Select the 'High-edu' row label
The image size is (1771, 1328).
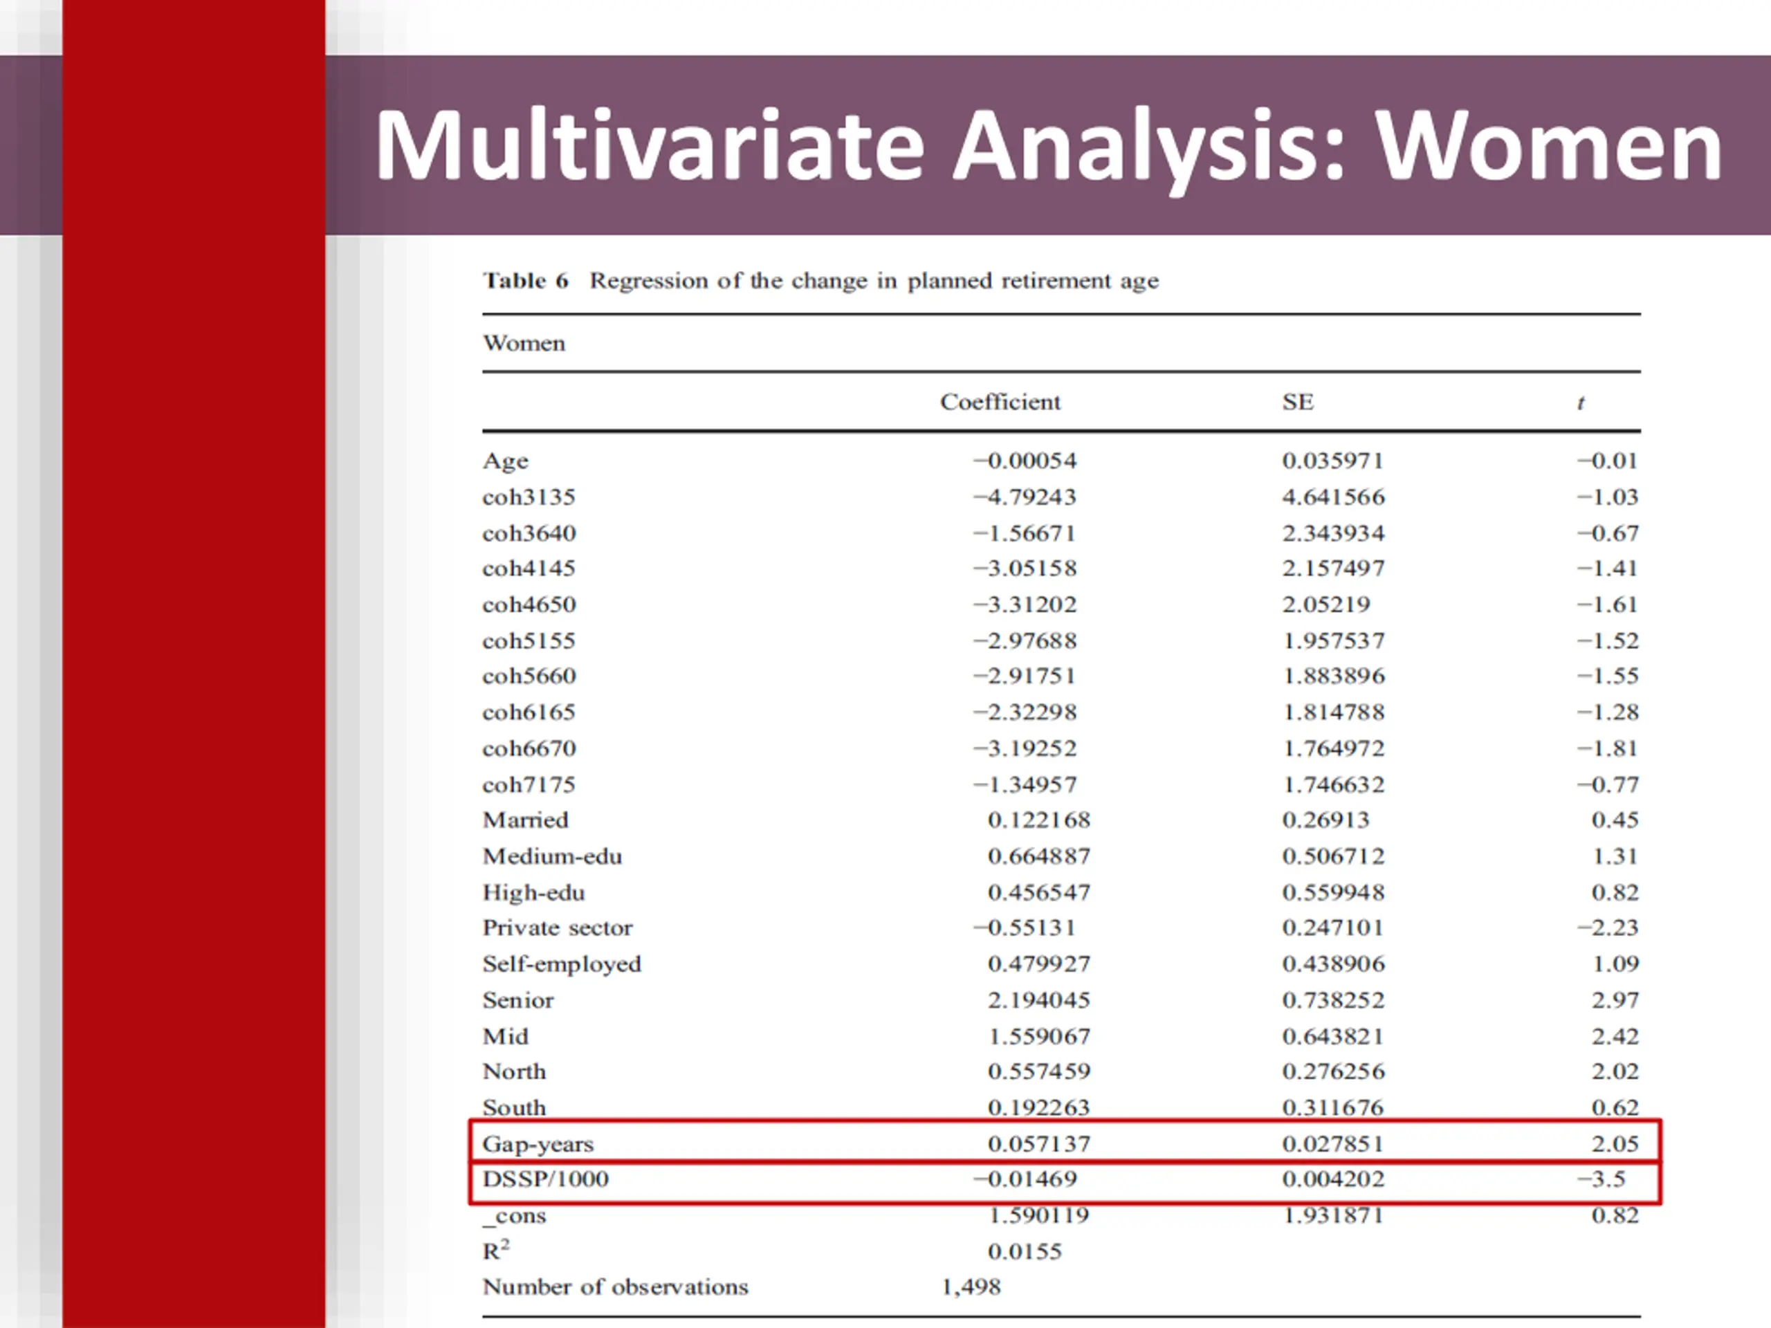pyautogui.click(x=533, y=892)
